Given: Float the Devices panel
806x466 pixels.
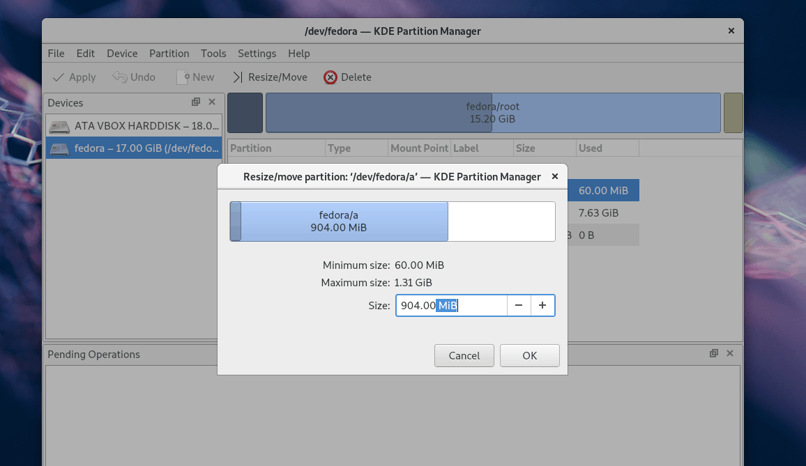Looking at the screenshot, I should (196, 102).
